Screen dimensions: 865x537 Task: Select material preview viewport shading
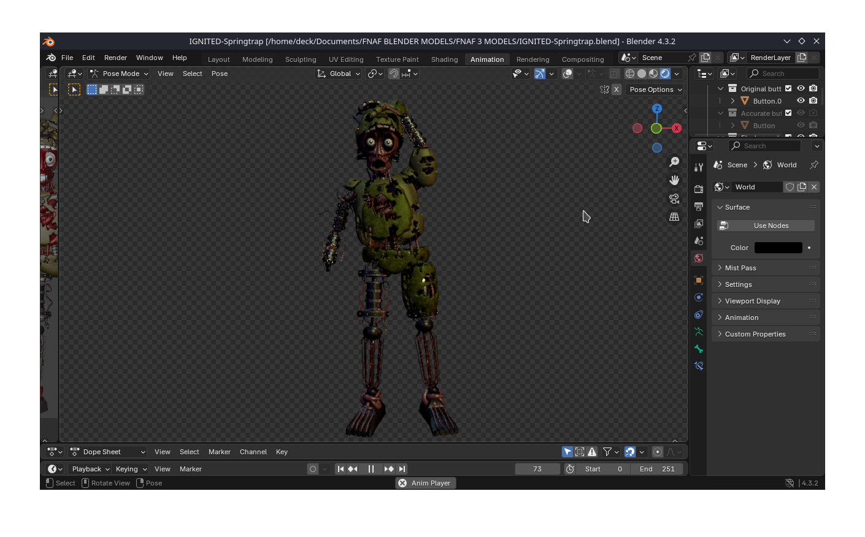[653, 74]
